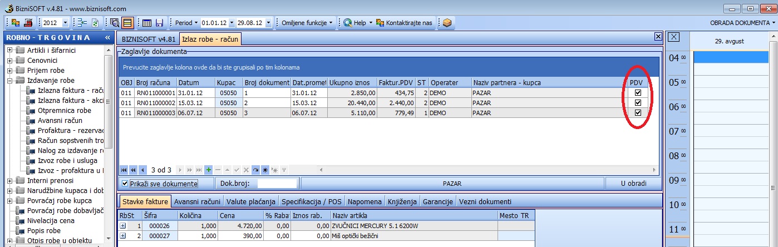778x247 pixels.
Task: Click the package box icon in toolbar
Action: (x=447, y=23)
